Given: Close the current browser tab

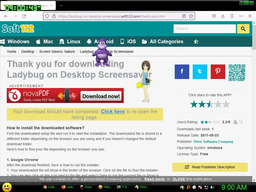Looking at the screenshot, I should (52, 5).
